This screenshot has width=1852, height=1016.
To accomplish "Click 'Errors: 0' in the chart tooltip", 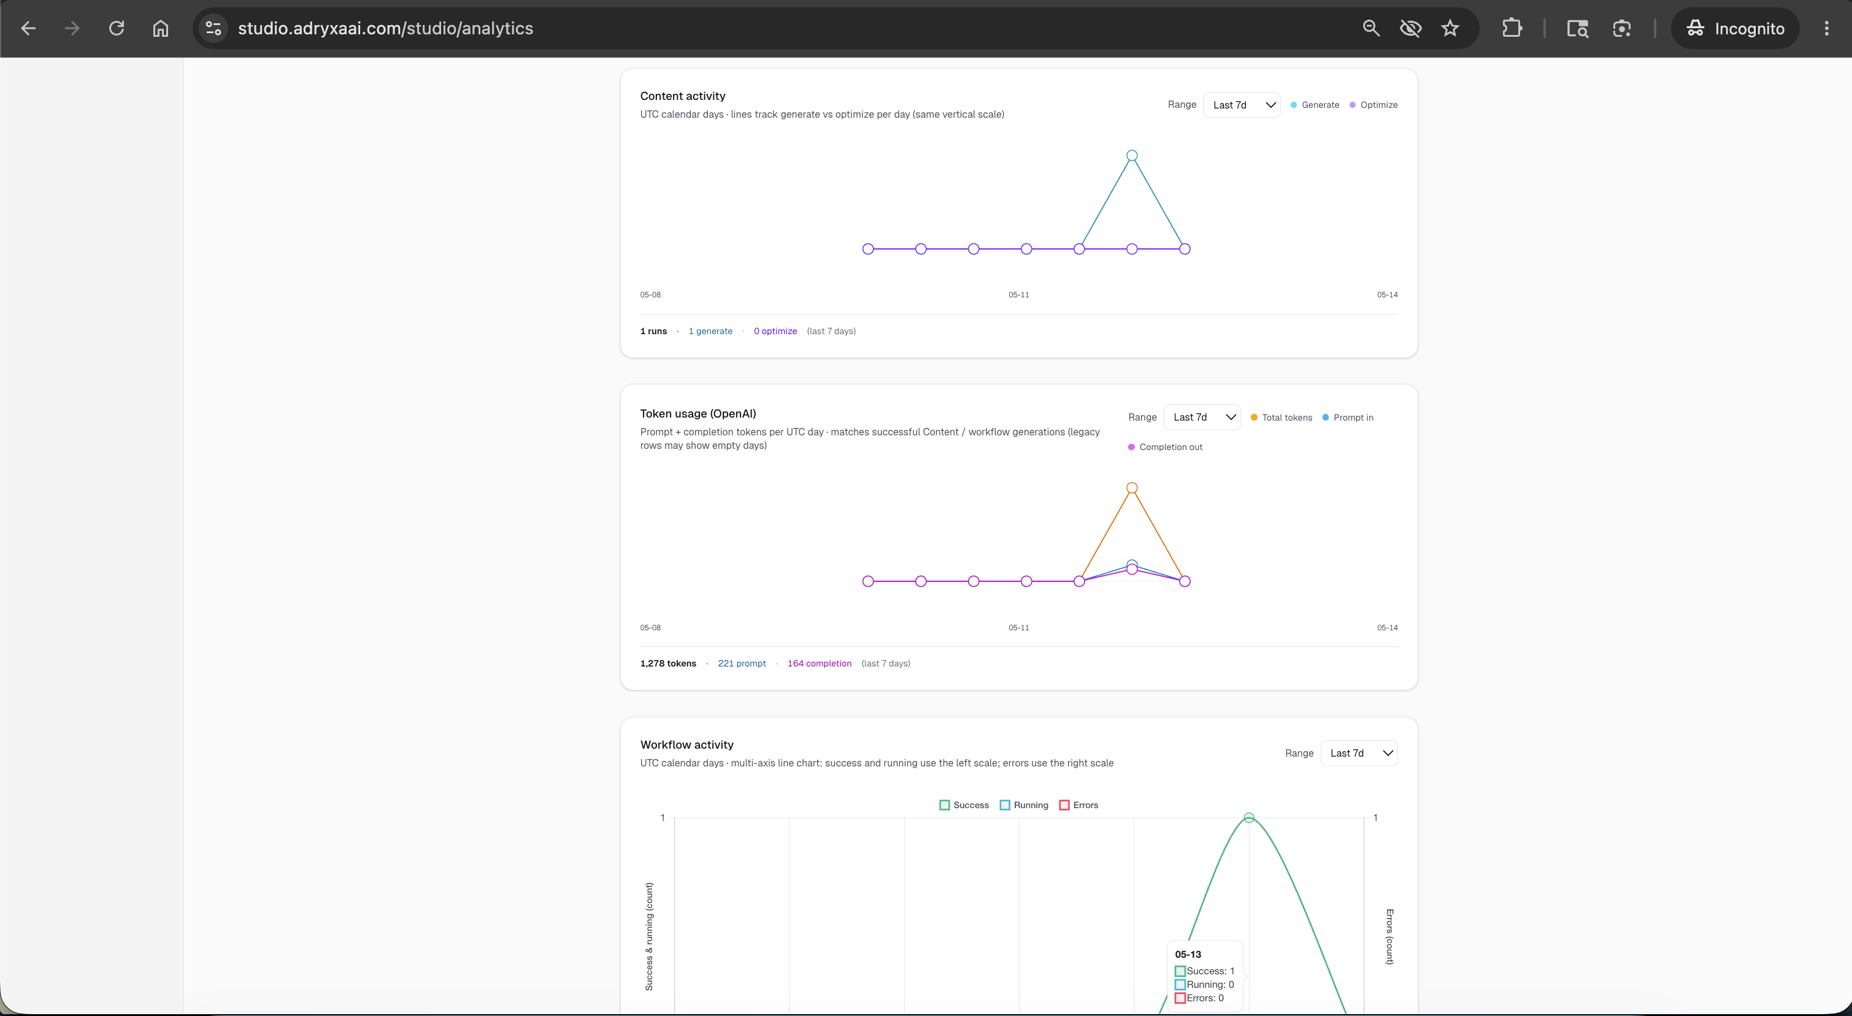I will tap(1199, 998).
